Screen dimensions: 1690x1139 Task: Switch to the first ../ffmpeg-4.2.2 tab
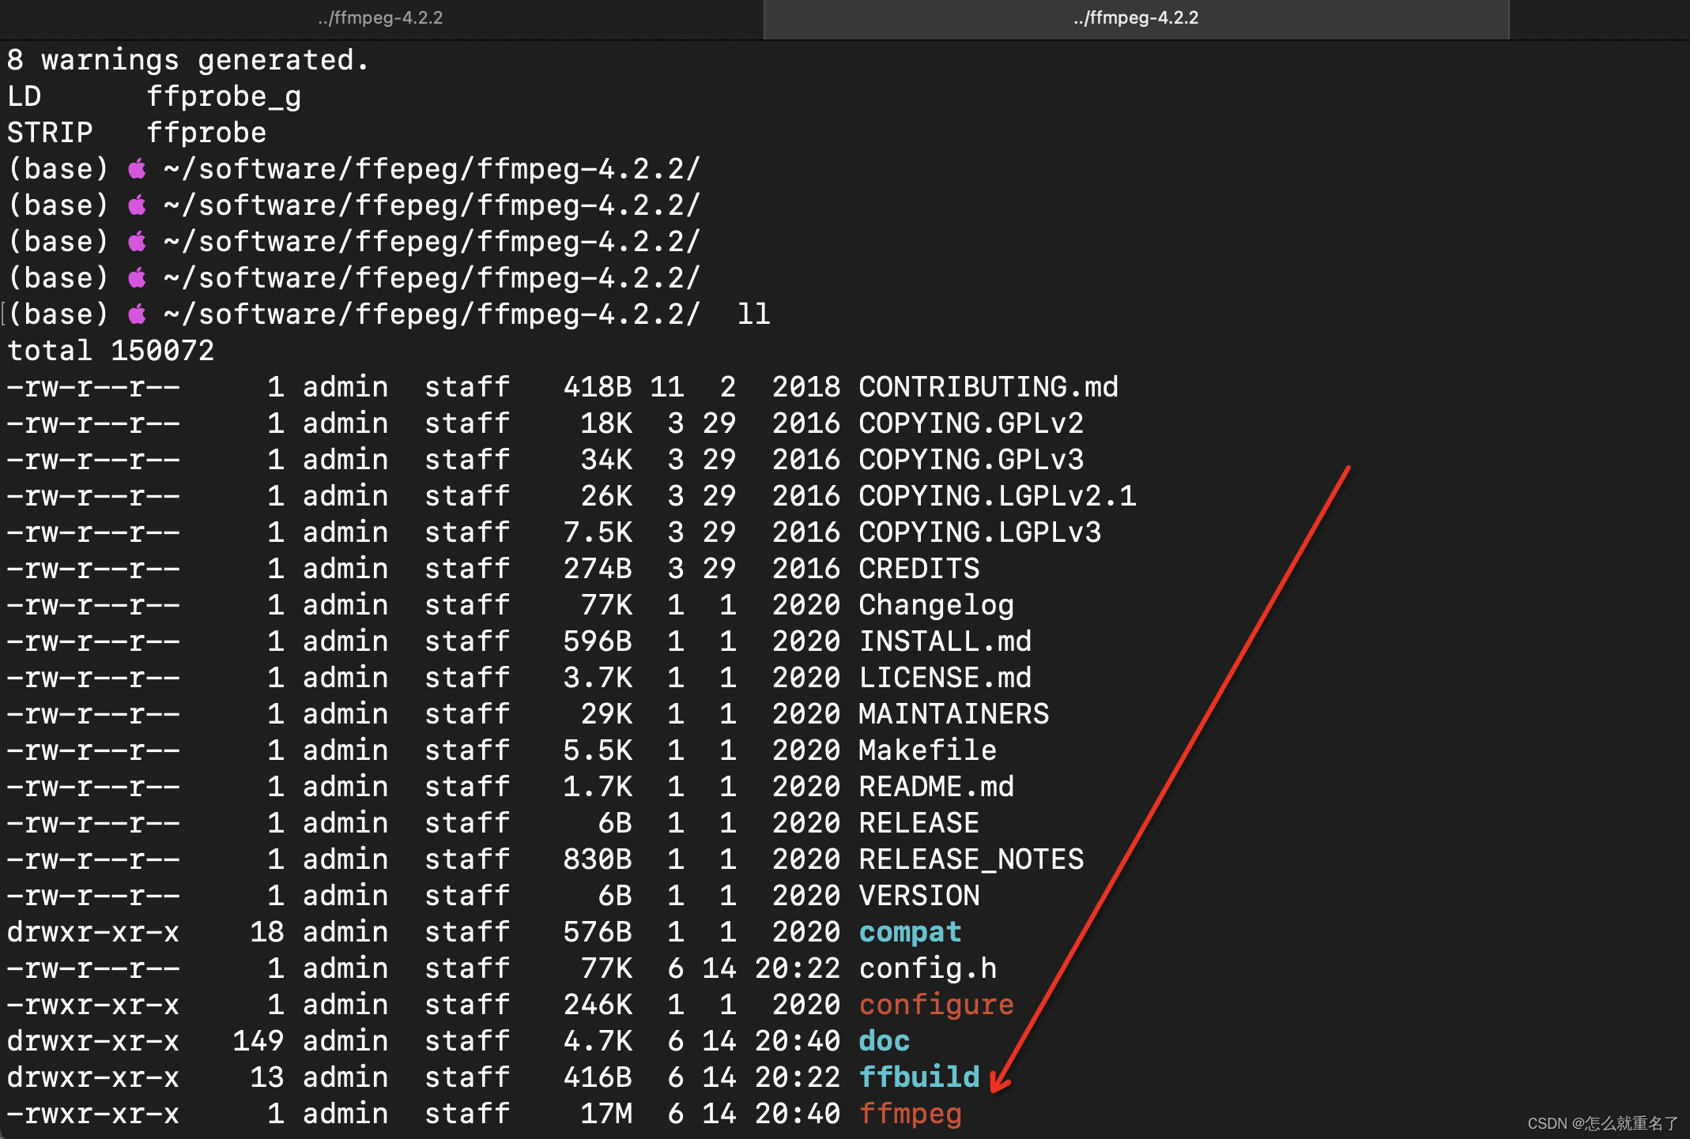coord(380,18)
